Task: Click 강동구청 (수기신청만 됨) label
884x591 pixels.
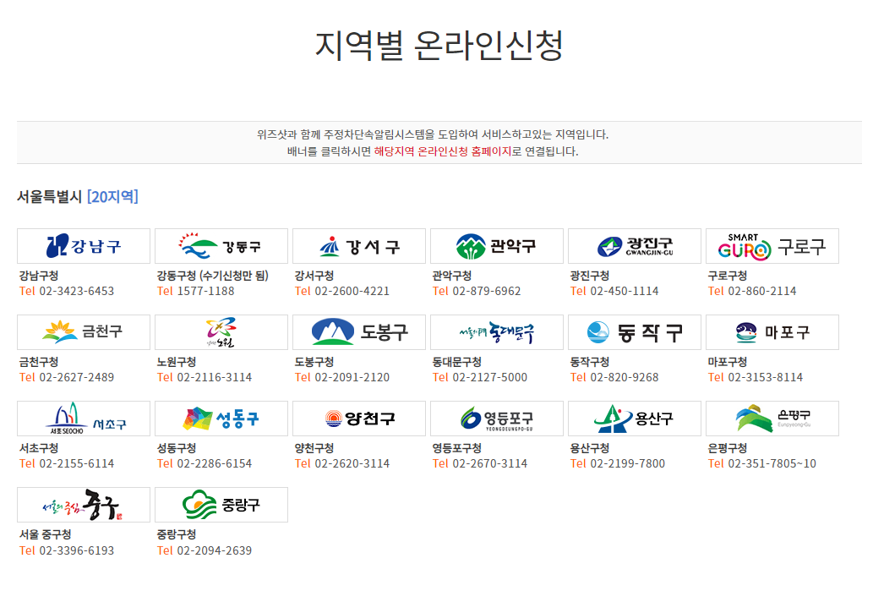Action: [x=212, y=276]
